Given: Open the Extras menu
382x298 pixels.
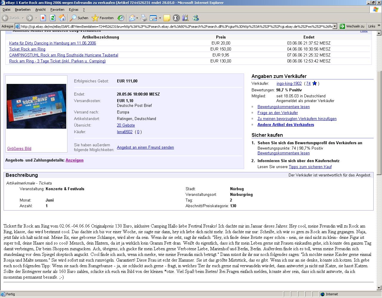Looking at the screenshot, I should click(x=74, y=10).
